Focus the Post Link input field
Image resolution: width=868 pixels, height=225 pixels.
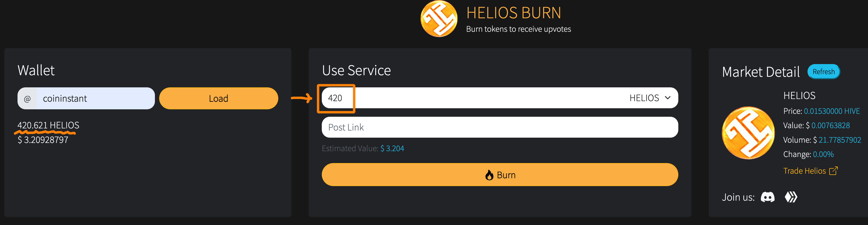point(500,127)
